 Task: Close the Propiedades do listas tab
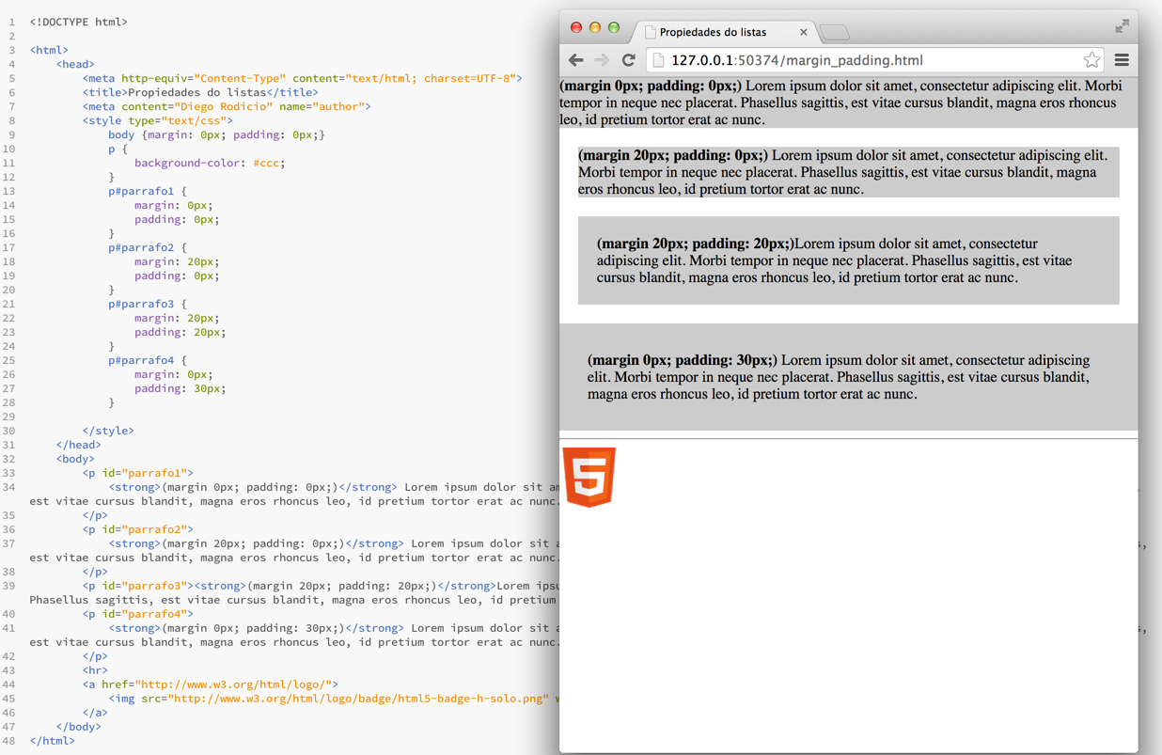[x=803, y=32]
